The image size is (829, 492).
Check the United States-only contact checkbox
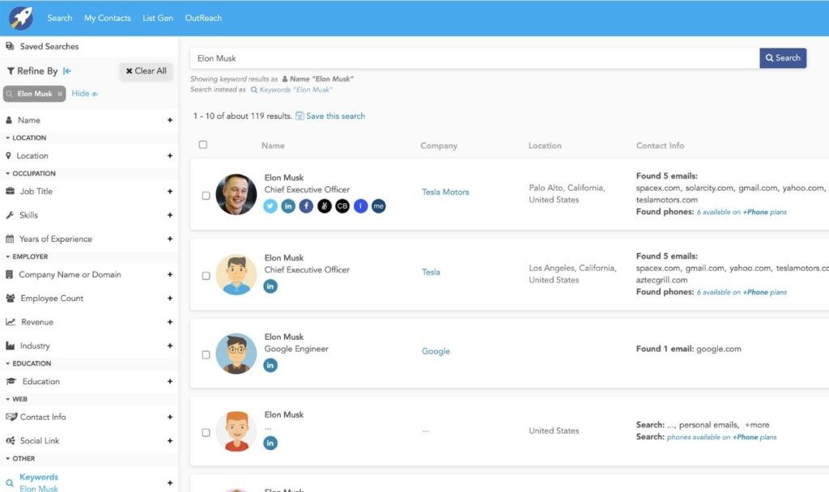[x=206, y=432]
